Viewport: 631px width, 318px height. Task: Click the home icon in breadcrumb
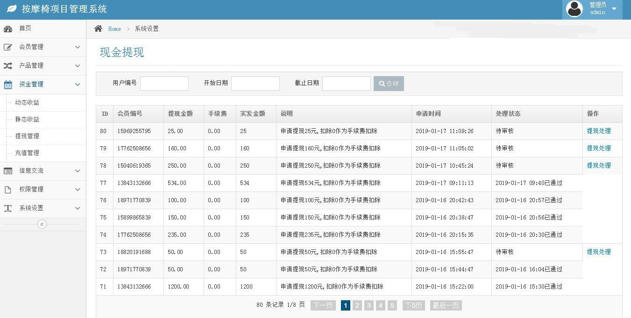(x=98, y=28)
